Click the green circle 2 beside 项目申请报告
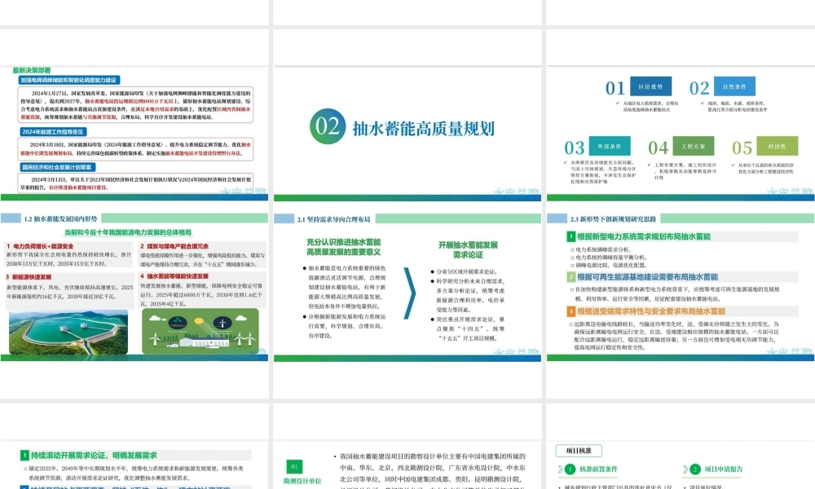The image size is (815, 489). pos(695,469)
